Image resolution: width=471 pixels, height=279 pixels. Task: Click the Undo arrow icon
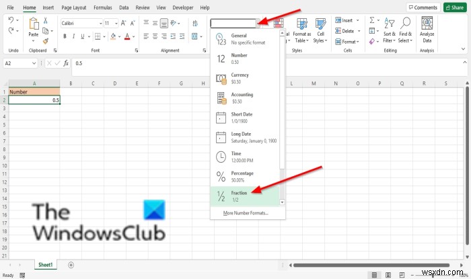pos(11,19)
